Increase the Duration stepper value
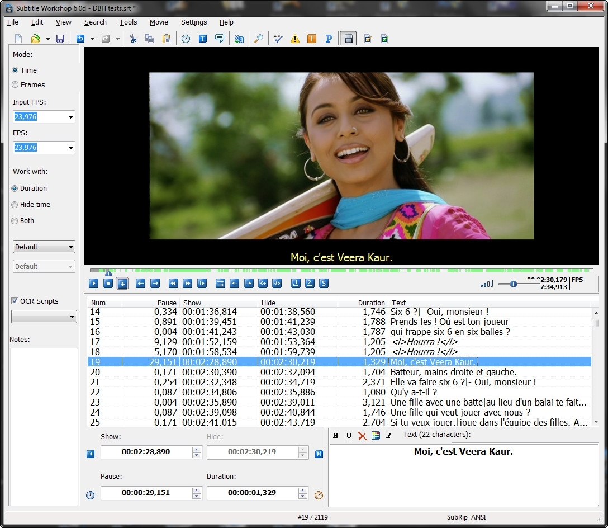Viewport: 608px width, 528px height. [x=303, y=491]
